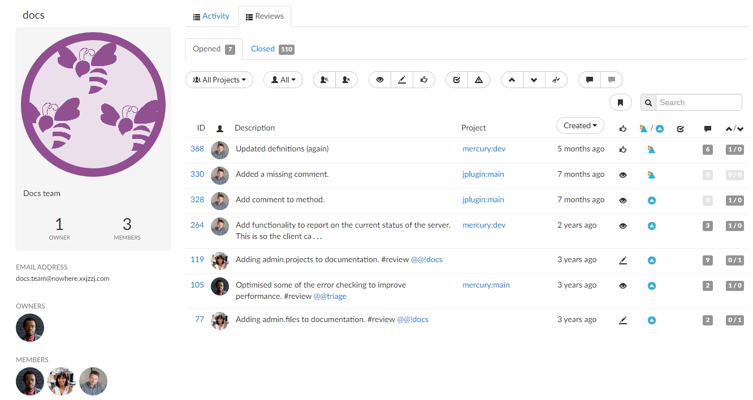753x400 pixels.
Task: Open the Closed reviews tab
Action: click(262, 49)
